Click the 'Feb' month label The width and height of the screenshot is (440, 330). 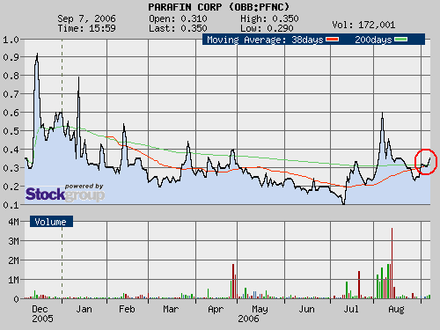[127, 309]
